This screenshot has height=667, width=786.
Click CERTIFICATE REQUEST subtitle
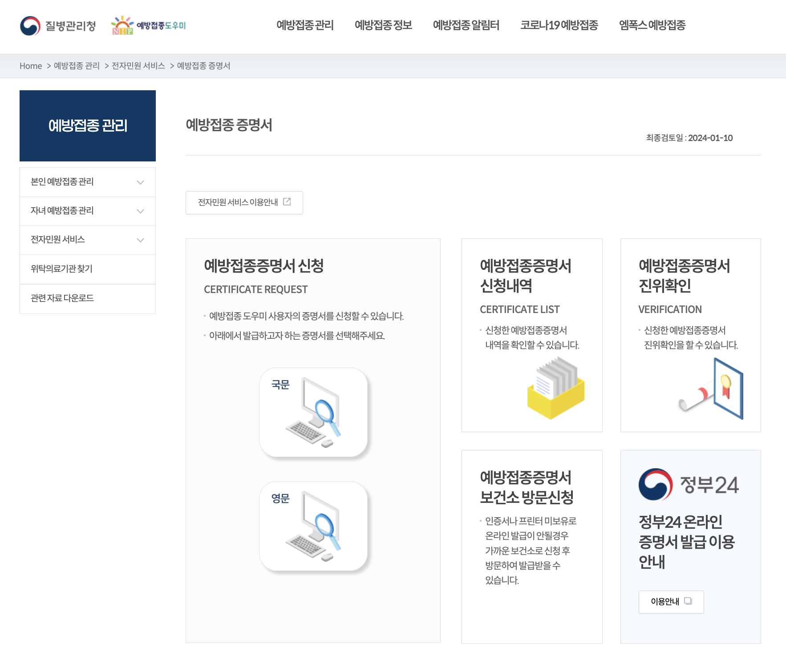click(255, 289)
